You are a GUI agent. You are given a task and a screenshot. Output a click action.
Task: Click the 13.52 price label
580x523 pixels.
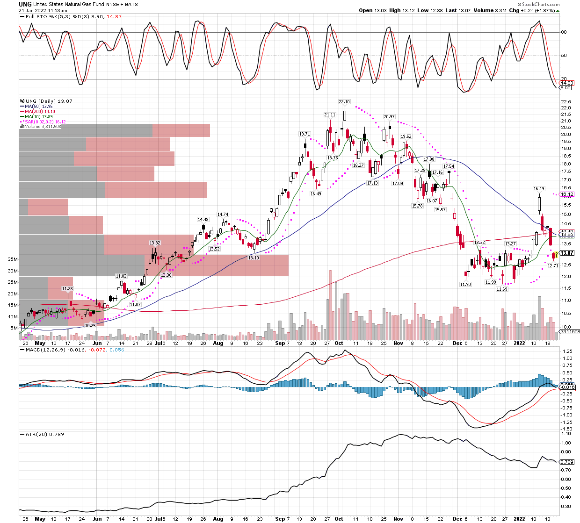tap(214, 249)
